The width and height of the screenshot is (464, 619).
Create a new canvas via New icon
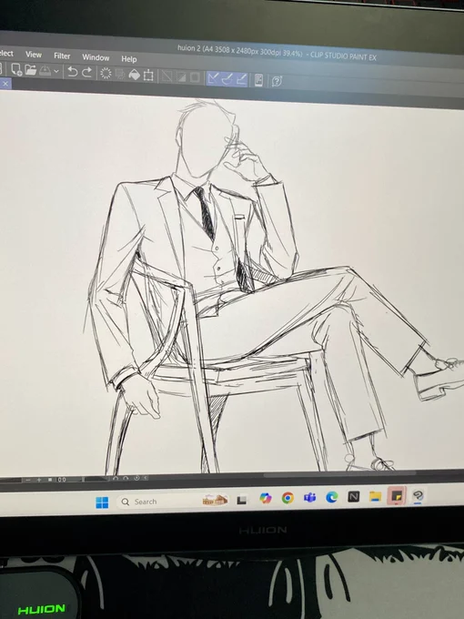pos(16,69)
